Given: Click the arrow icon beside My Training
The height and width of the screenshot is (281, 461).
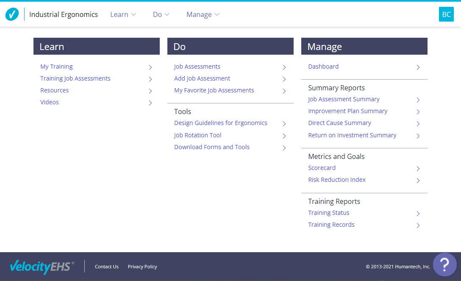Looking at the screenshot, I should [x=150, y=67].
